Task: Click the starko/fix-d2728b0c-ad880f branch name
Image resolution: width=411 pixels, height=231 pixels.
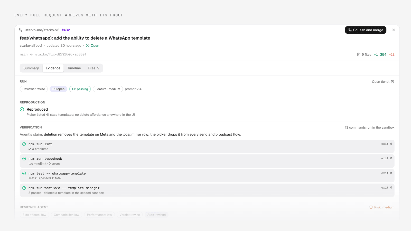Action: tap(61, 54)
